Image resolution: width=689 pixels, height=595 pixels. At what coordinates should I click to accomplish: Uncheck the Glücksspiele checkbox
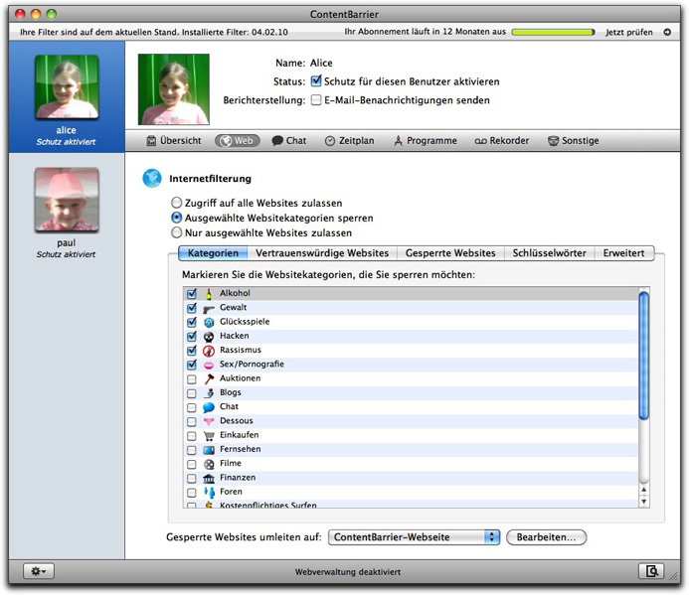click(192, 322)
